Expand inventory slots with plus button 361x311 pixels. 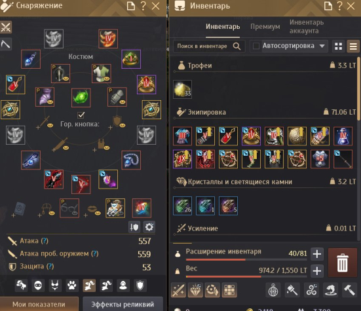click(x=317, y=254)
